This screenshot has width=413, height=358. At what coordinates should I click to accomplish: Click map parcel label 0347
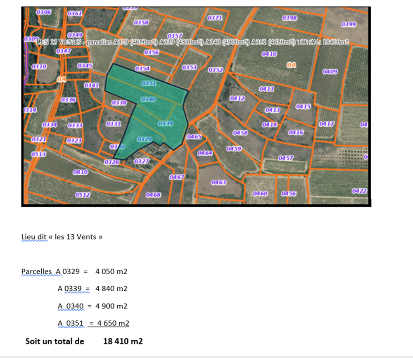pyautogui.click(x=64, y=51)
